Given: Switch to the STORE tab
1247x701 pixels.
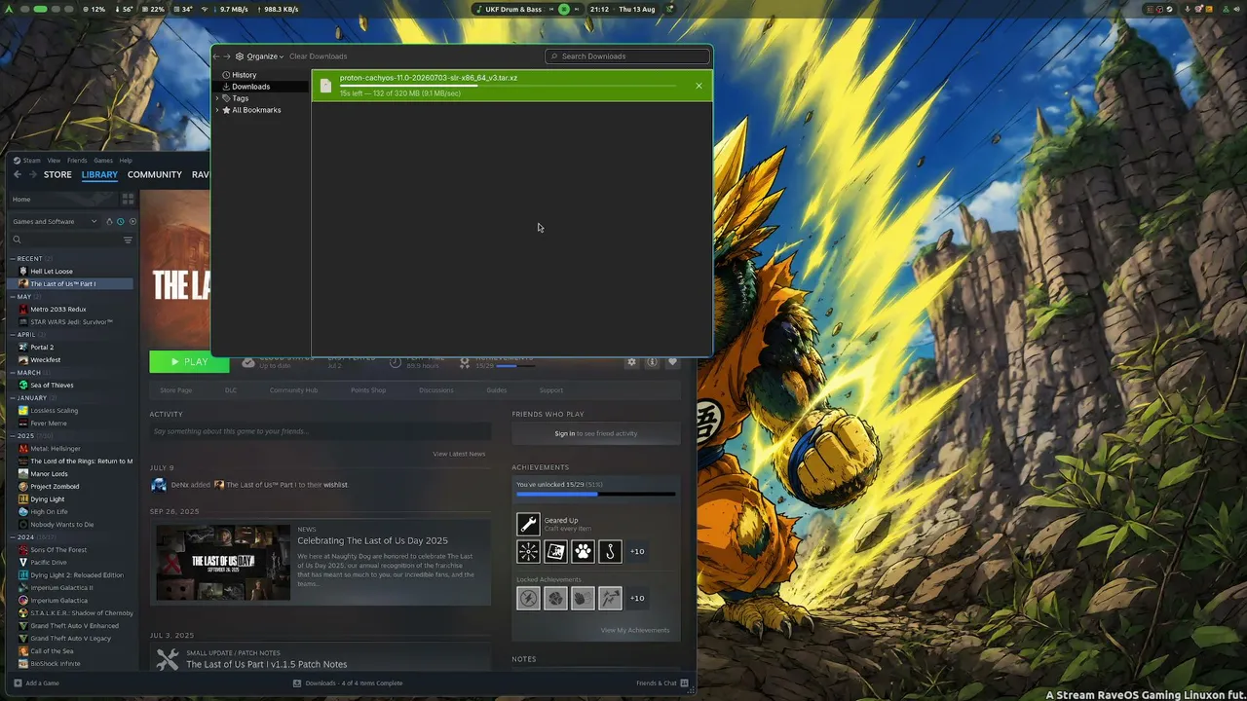Looking at the screenshot, I should coord(57,175).
